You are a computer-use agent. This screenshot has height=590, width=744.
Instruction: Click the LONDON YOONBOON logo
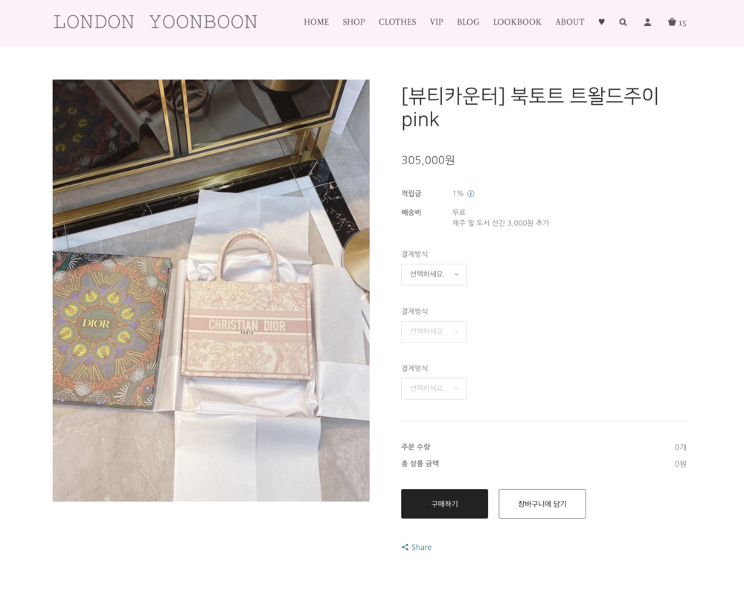(x=155, y=22)
